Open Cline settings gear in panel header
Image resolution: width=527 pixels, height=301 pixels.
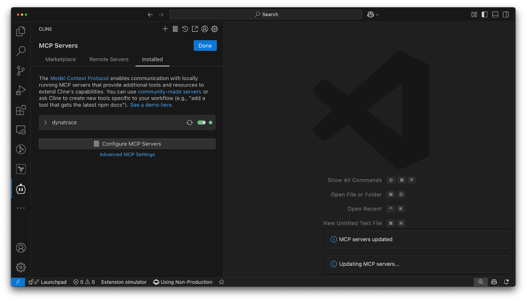tap(214, 29)
